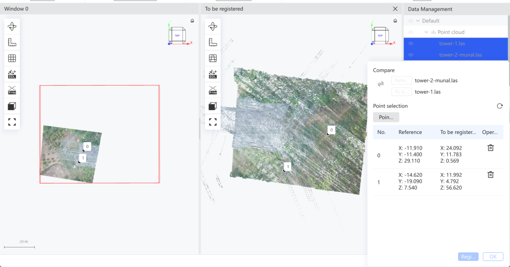Screen dimensions: 510x267
Task: Click the Point cloud group icon
Action: click(x=433, y=32)
